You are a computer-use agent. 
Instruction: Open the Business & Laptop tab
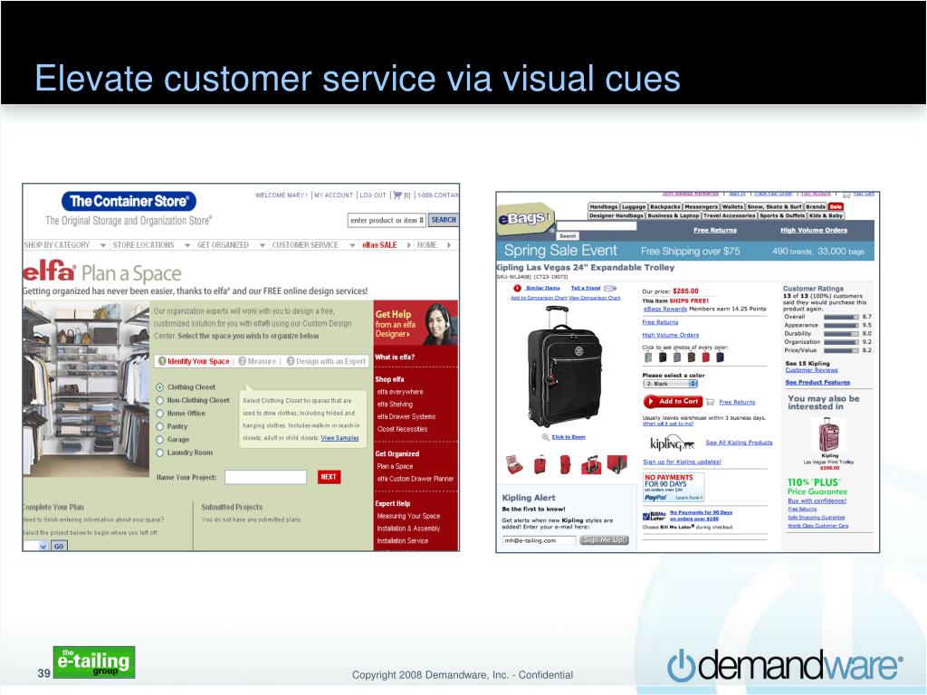(x=673, y=215)
